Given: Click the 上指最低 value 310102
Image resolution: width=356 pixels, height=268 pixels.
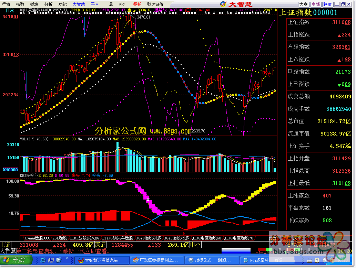Looking at the screenshot, I should point(342,183).
